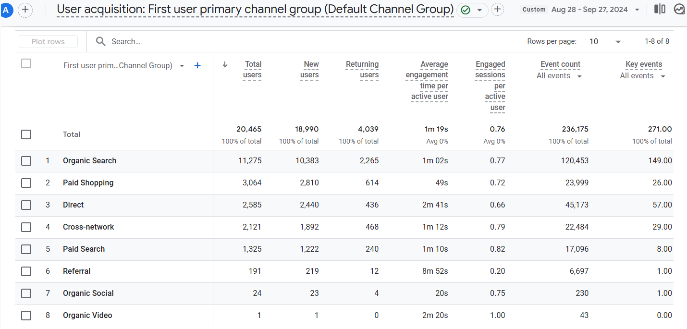This screenshot has height=329, width=687.
Task: Sort by New users column header
Action: (x=310, y=70)
